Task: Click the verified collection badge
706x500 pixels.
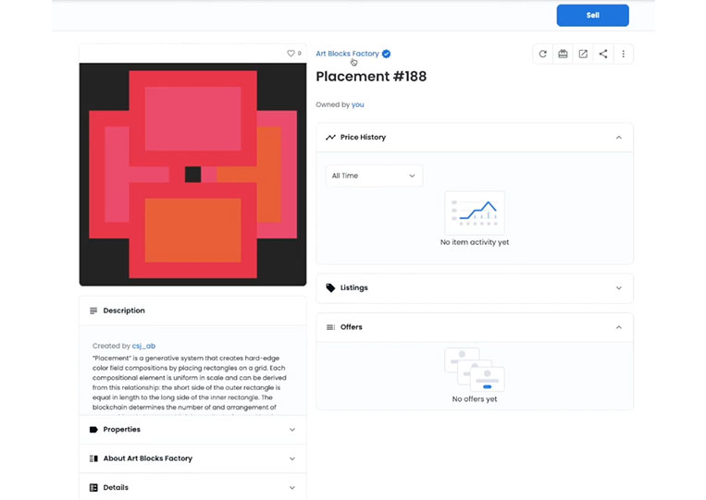Action: (387, 54)
